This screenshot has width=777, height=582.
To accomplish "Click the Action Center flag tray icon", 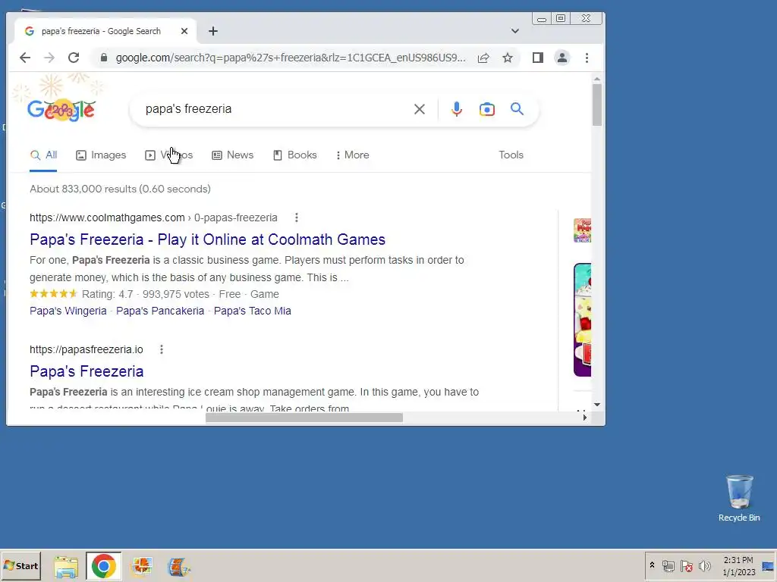I will pyautogui.click(x=686, y=566).
